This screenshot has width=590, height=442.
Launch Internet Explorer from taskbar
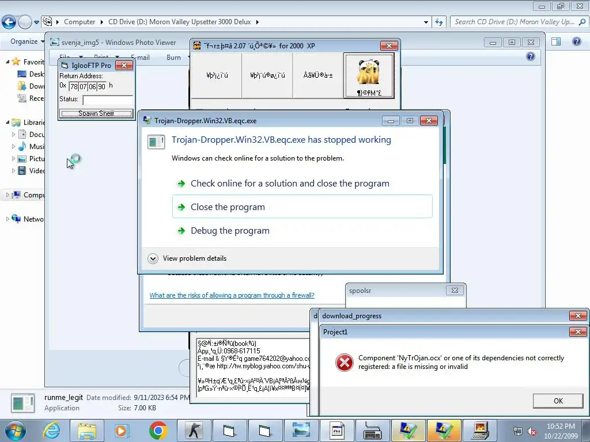point(51,430)
